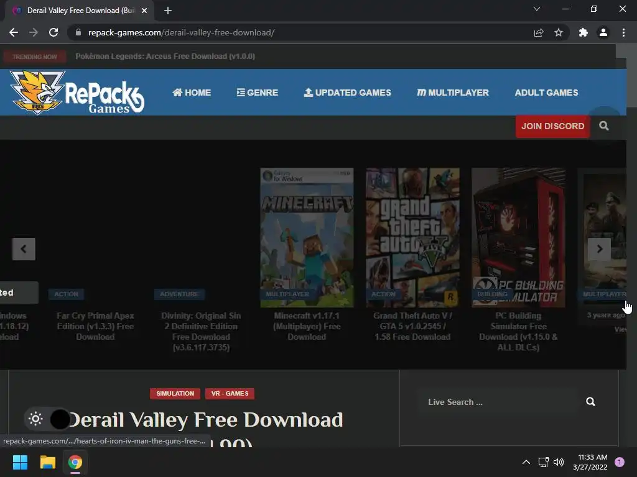Viewport: 637px width, 477px height.
Task: Click the VR - GAMES tag
Action: tap(230, 393)
